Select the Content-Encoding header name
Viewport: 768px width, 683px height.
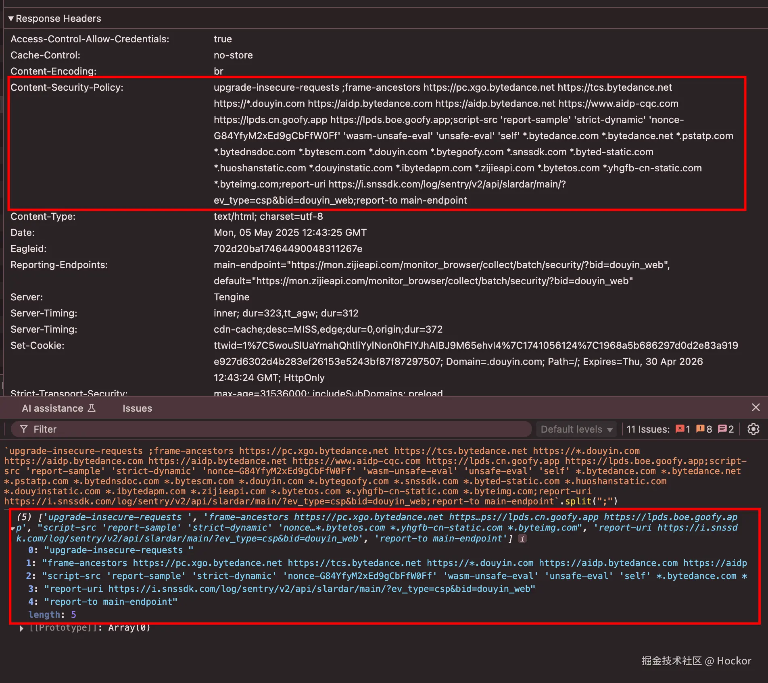tap(54, 71)
